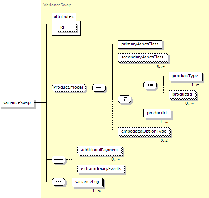Click the sequence icon before productType
This screenshot has width=209, height=198.
(150, 85)
